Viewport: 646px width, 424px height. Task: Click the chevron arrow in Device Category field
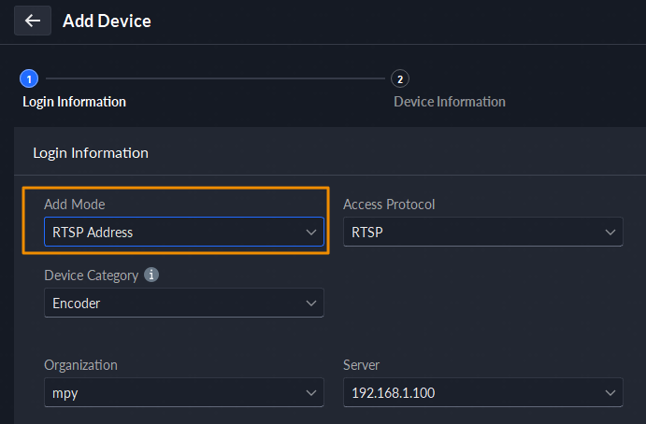pos(311,304)
